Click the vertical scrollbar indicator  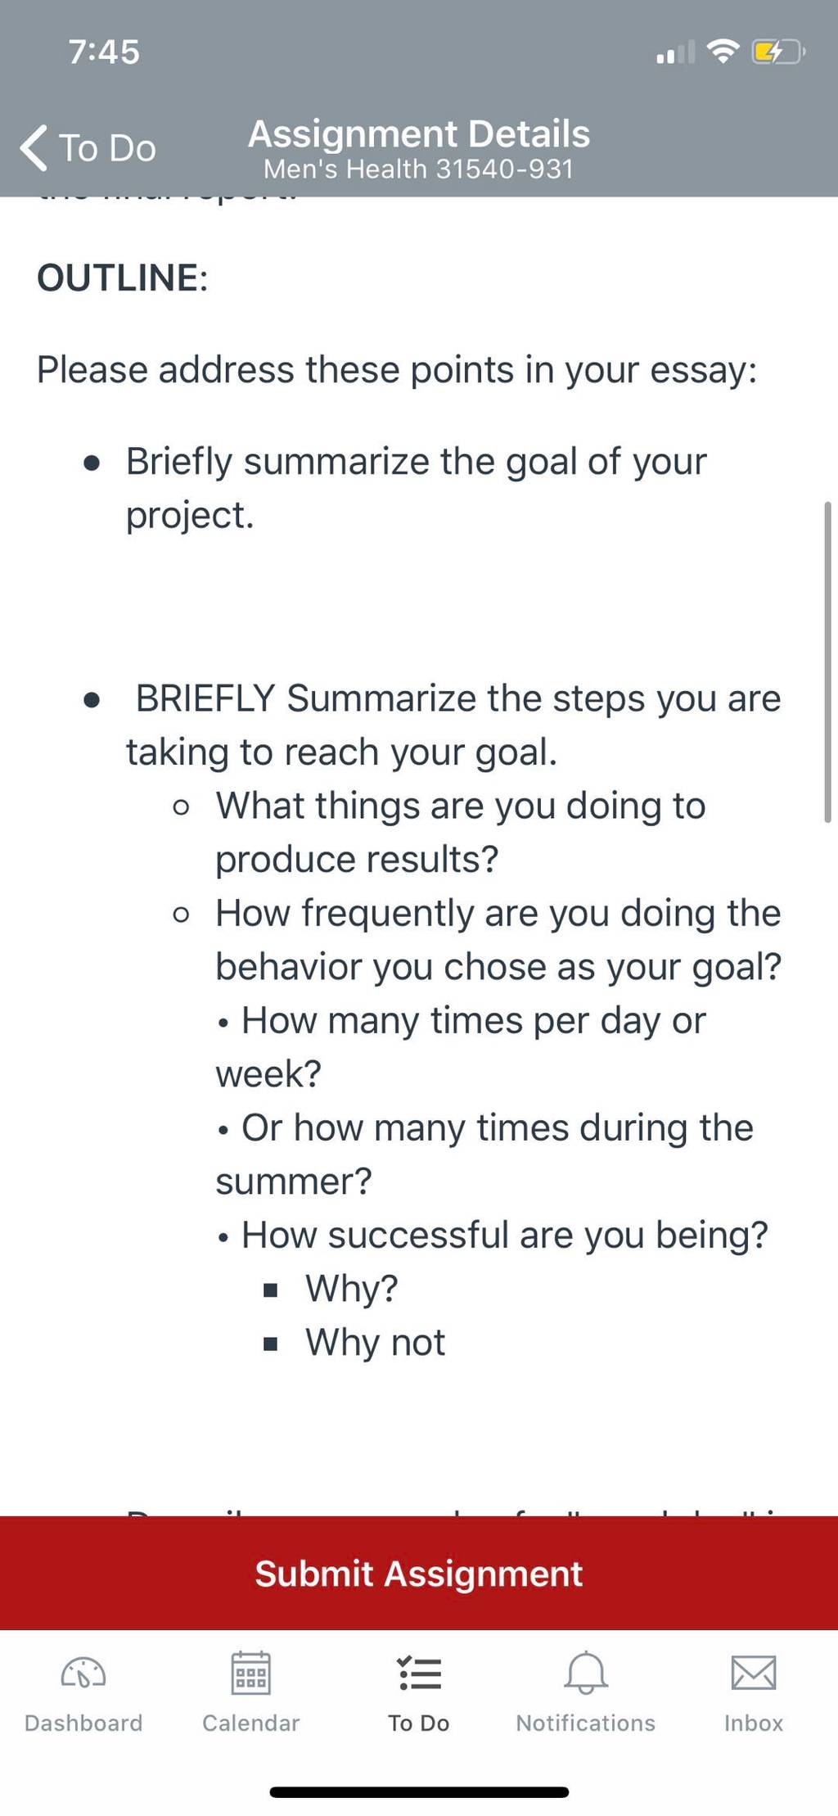(x=827, y=662)
